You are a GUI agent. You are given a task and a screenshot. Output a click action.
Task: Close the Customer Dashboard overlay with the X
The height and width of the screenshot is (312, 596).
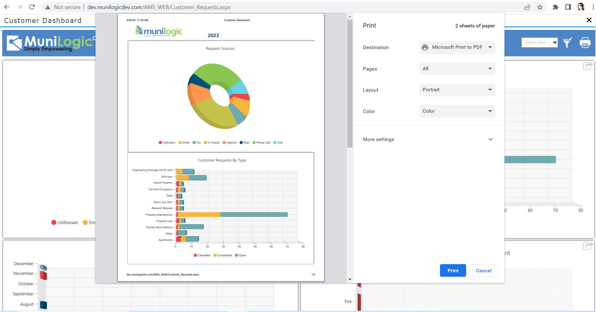click(589, 20)
